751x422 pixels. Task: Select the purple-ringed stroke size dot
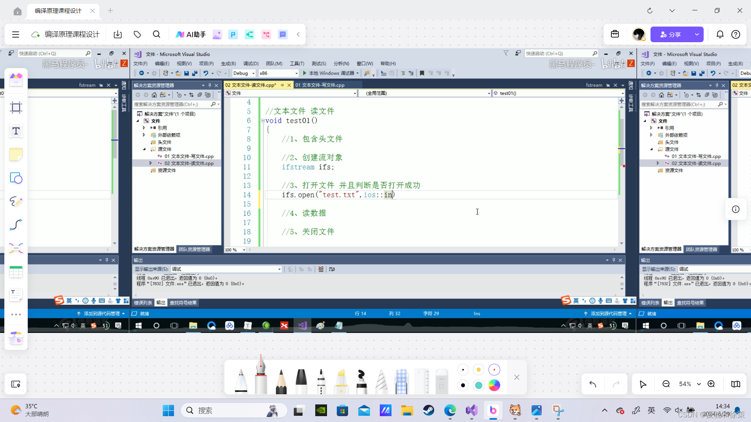click(x=494, y=370)
